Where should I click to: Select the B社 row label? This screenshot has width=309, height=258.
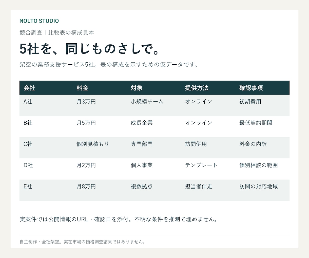28,123
